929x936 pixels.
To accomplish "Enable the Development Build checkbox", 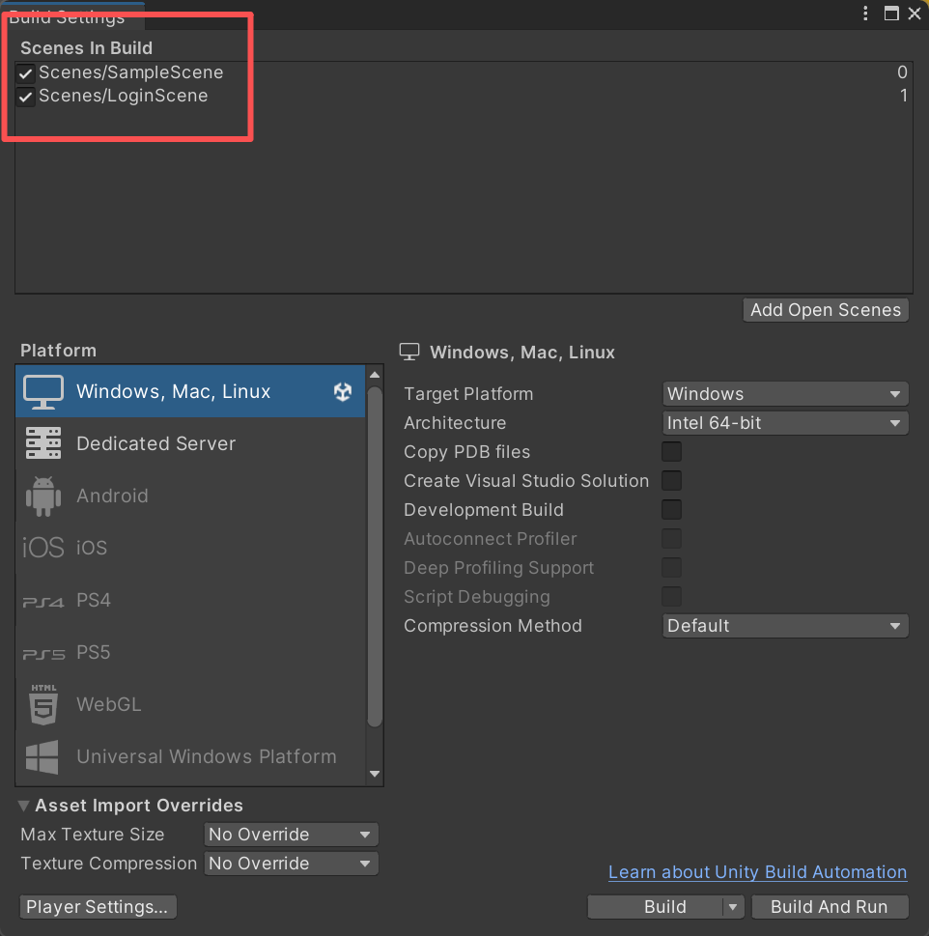I will click(x=671, y=510).
